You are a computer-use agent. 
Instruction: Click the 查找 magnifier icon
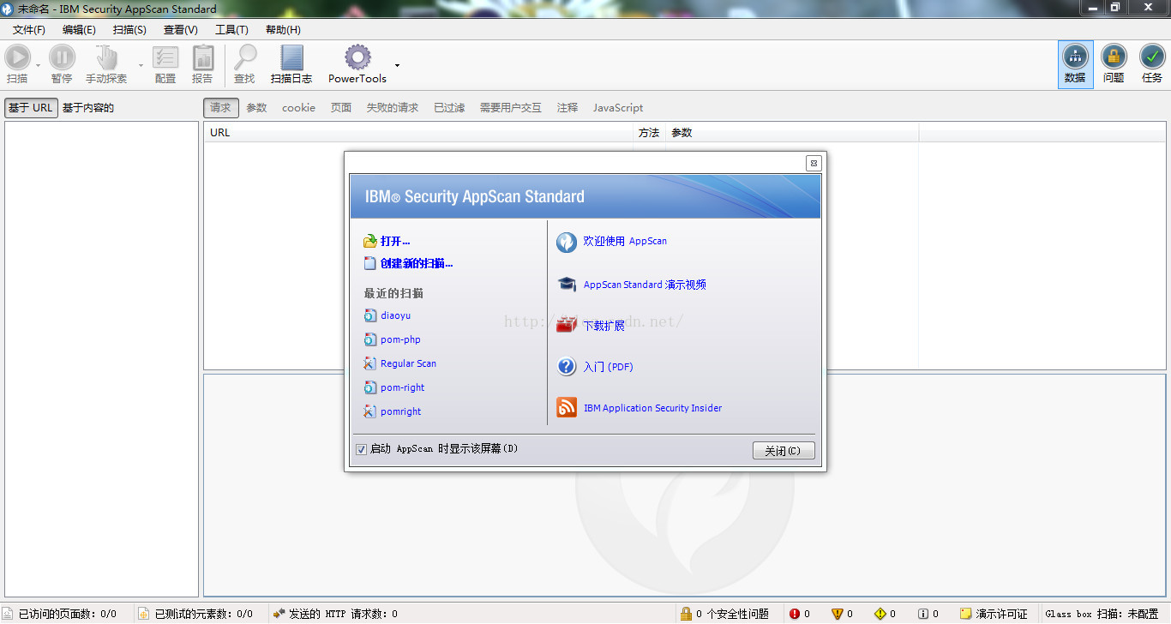pyautogui.click(x=245, y=57)
